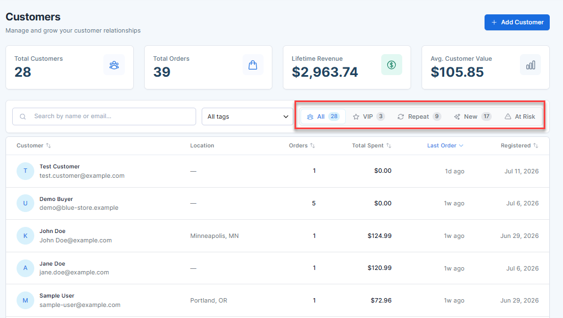Click the sort arrows beside Total Spent column

tap(389, 145)
